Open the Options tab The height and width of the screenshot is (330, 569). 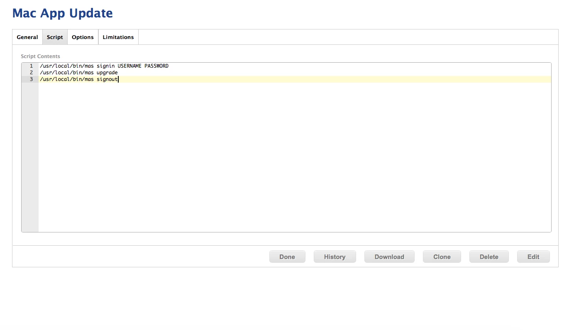[83, 37]
